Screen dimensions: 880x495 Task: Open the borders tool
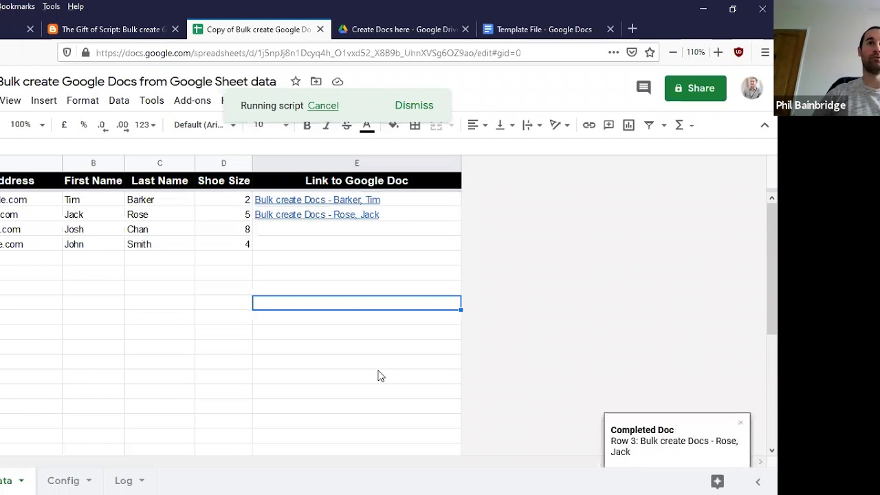(x=415, y=125)
